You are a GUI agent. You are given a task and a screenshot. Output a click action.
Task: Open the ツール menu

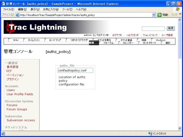[x=67, y=9]
